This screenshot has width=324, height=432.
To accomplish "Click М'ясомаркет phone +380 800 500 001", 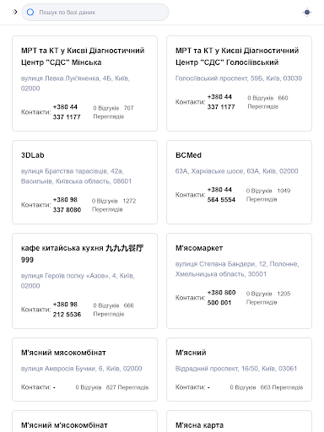I will click(221, 298).
